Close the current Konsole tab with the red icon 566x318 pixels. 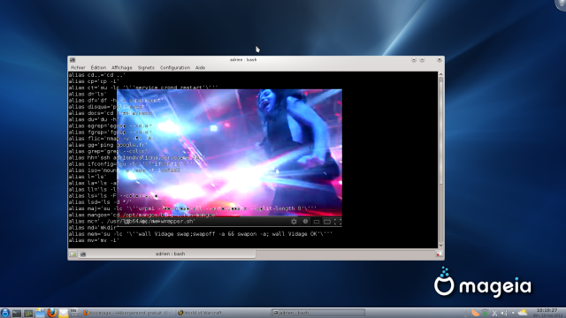[439, 254]
